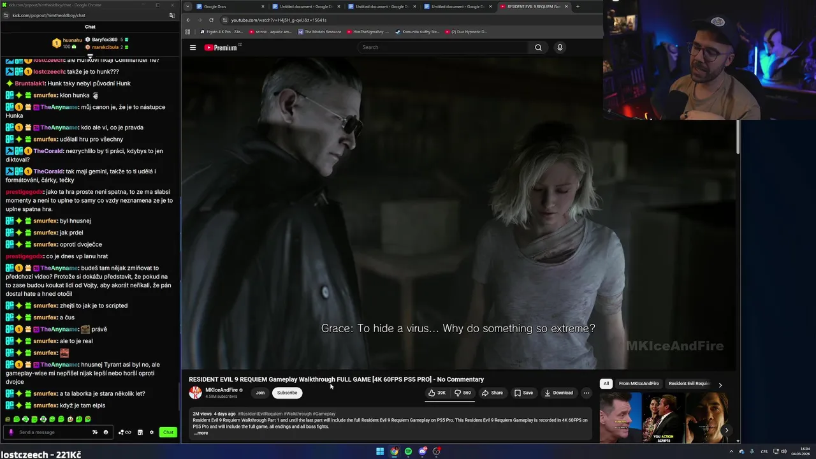
Task: Open the recommended video thumbnail YOU ACTION SCRIPTS
Action: 663,417
